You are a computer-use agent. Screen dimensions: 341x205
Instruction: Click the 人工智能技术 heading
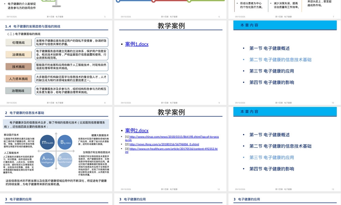(x=11, y=153)
